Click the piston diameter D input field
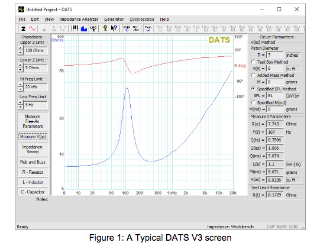 [x=274, y=55]
